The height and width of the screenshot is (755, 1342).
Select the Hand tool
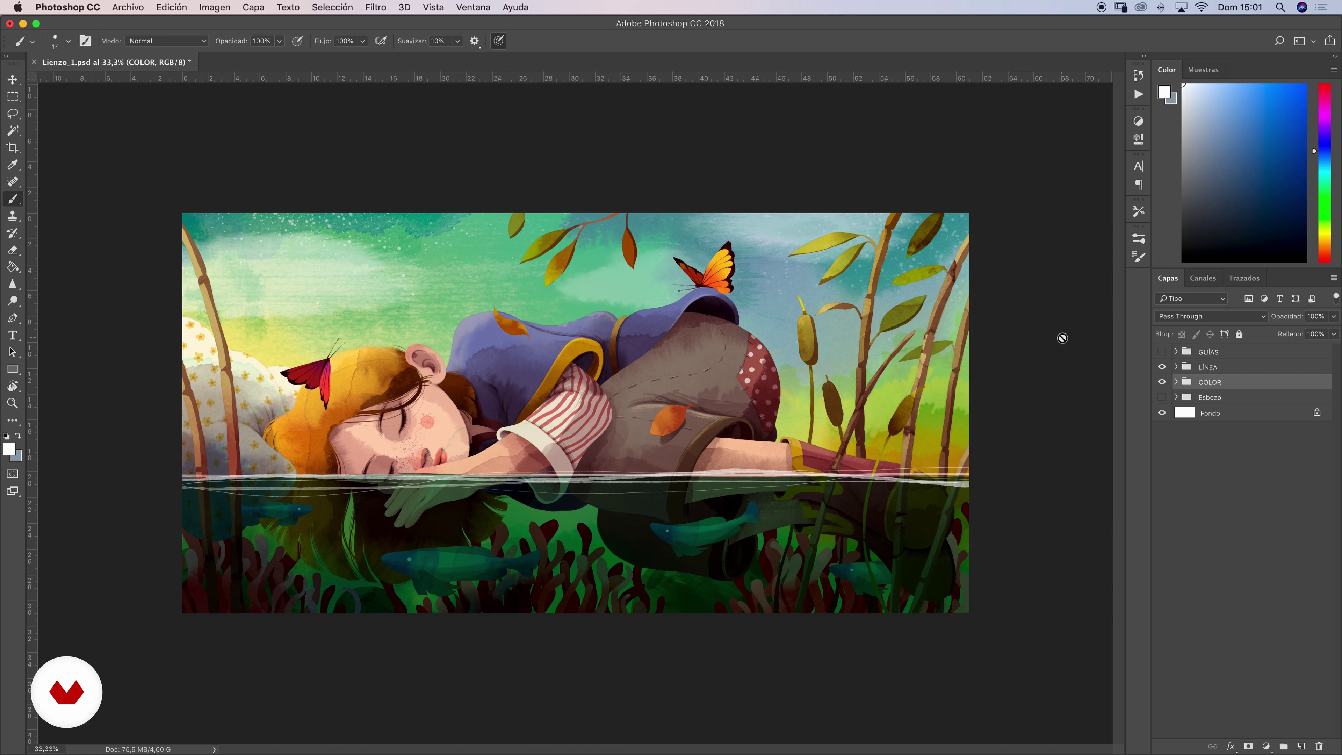click(13, 386)
